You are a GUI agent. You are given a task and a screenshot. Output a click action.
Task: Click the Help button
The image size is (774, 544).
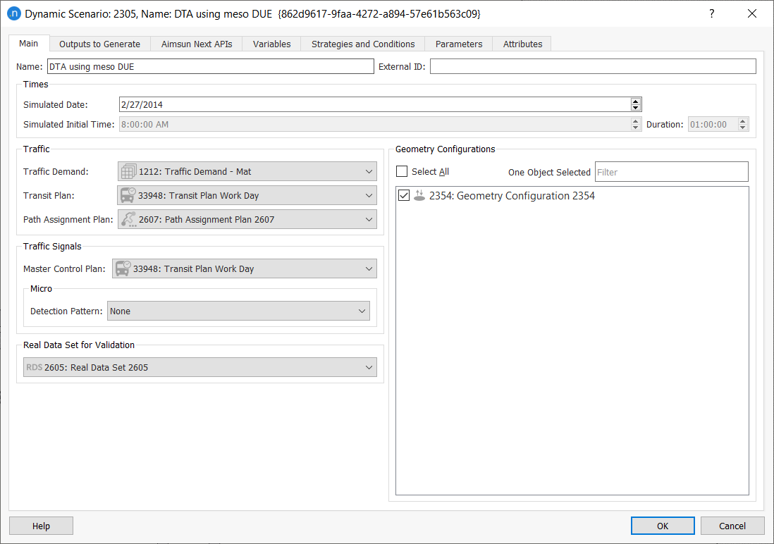pos(40,525)
